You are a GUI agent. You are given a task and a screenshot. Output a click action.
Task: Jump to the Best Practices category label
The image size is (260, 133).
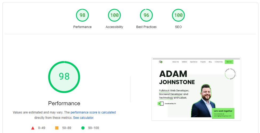146,27
